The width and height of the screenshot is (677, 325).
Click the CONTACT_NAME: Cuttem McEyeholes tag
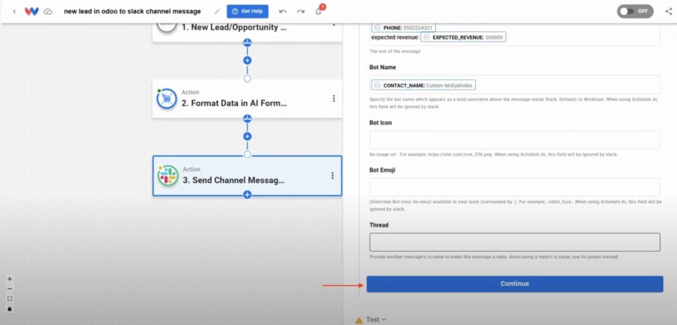pos(424,85)
